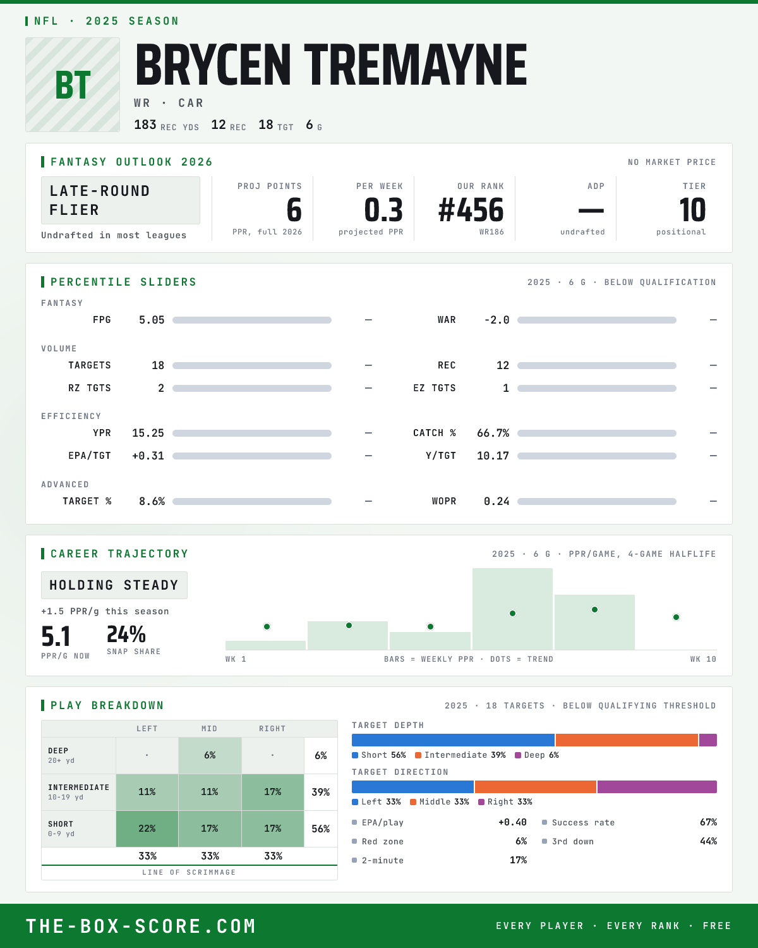Image resolution: width=758 pixels, height=948 pixels.
Task: Select the deep middle 6% heatmap cell
Action: pyautogui.click(x=210, y=755)
